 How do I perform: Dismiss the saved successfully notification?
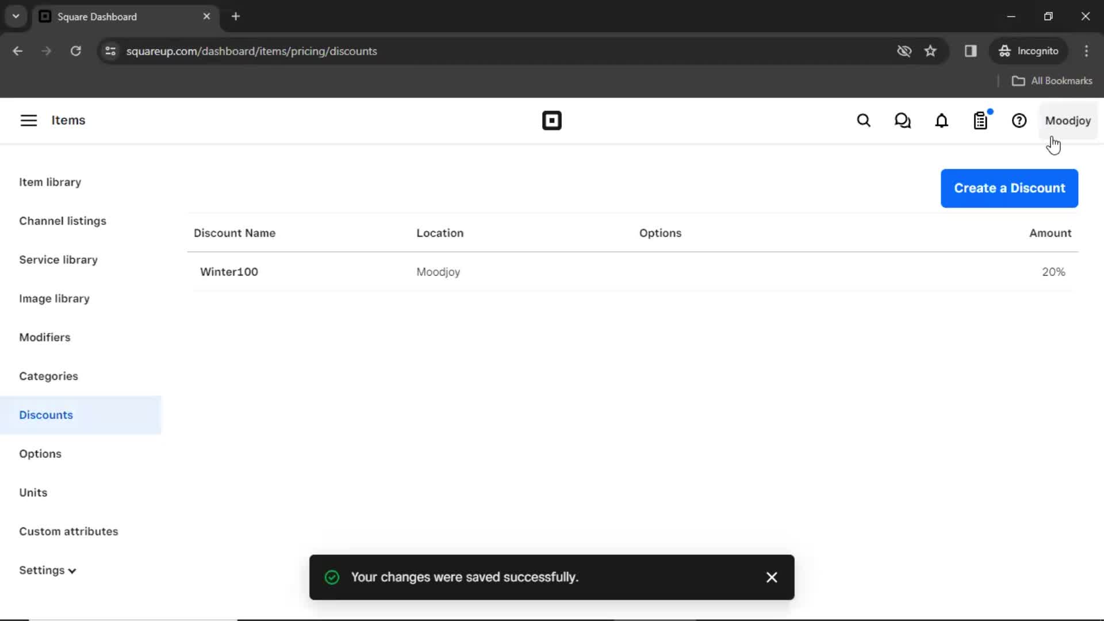coord(772,577)
